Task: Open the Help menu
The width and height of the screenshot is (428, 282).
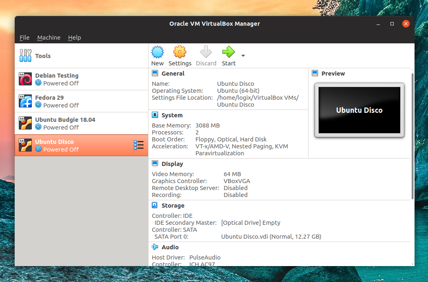Action: [74, 38]
